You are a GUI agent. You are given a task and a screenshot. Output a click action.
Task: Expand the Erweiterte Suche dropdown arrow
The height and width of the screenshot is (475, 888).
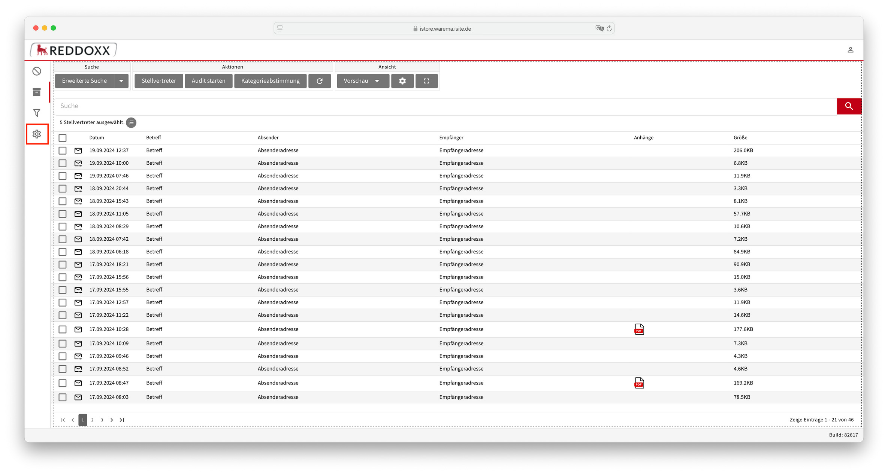click(121, 81)
